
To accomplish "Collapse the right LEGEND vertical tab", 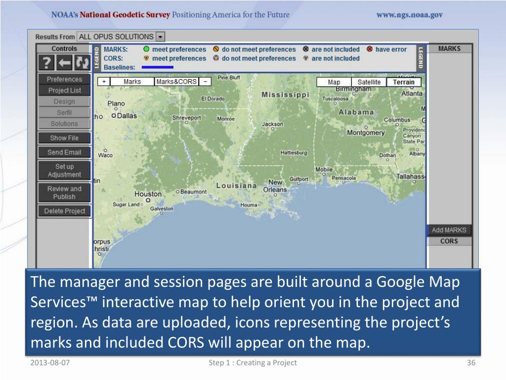I will [421, 58].
